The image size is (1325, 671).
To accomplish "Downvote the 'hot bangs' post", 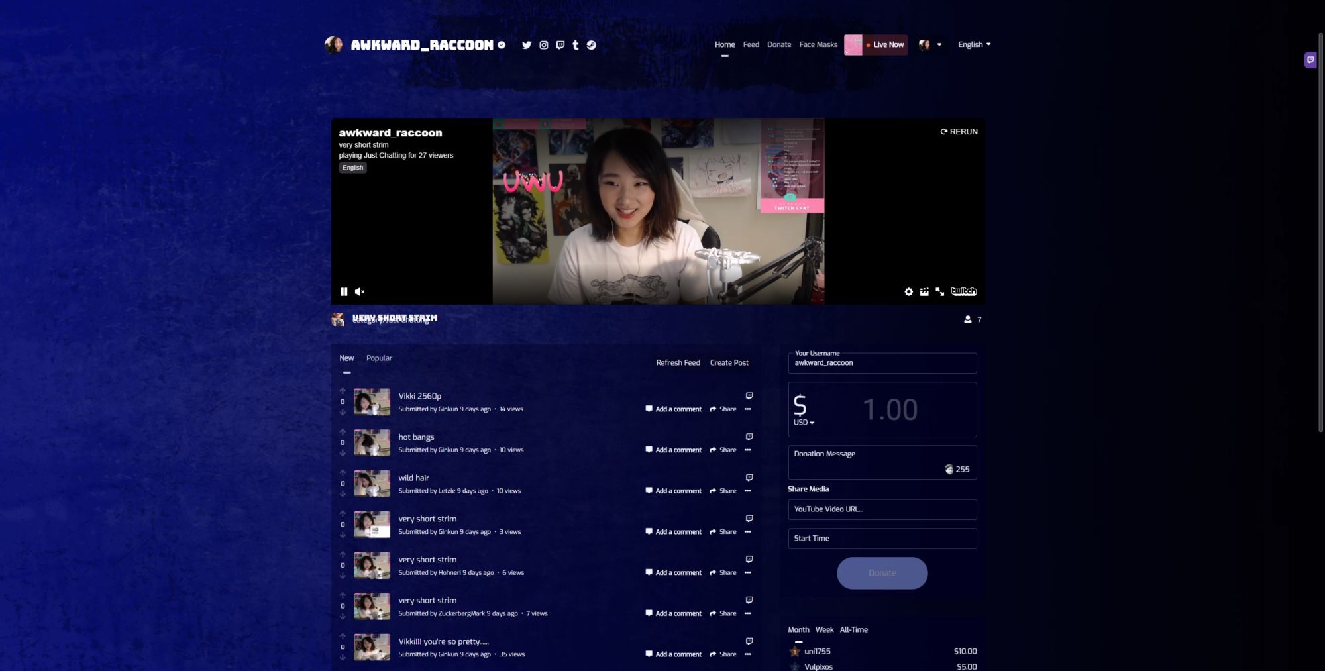I will coord(343,453).
